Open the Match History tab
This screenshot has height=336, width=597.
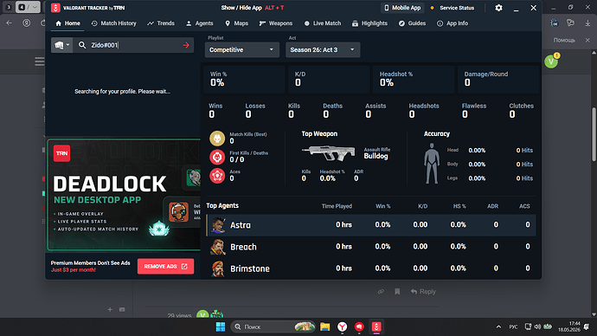[x=114, y=23]
